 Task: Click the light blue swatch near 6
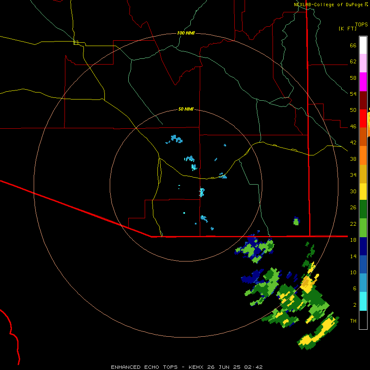coord(363,283)
